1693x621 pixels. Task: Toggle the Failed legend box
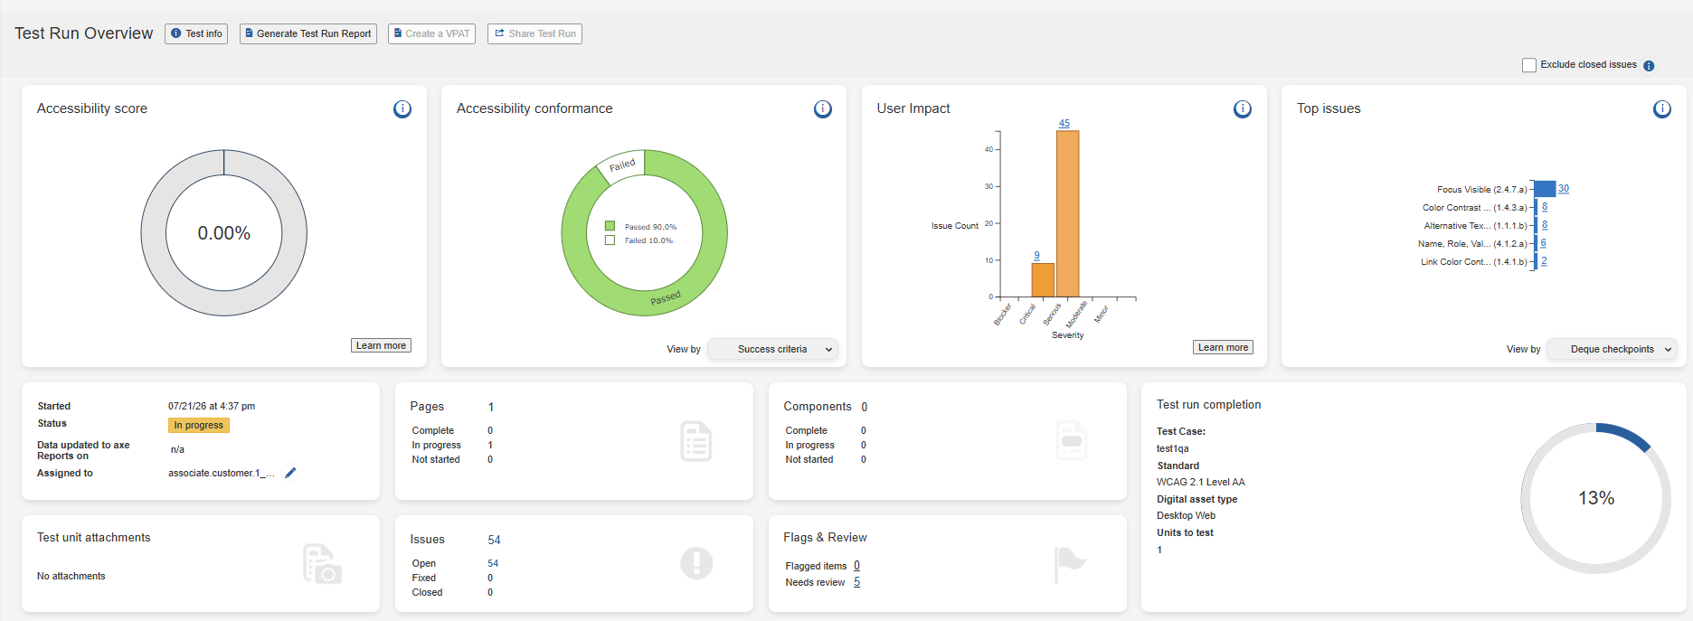(x=610, y=240)
